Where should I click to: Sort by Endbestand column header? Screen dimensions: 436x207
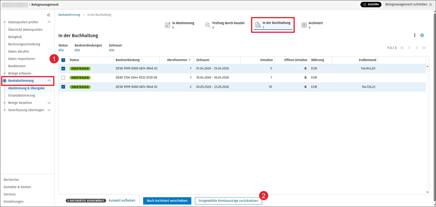coord(367,60)
